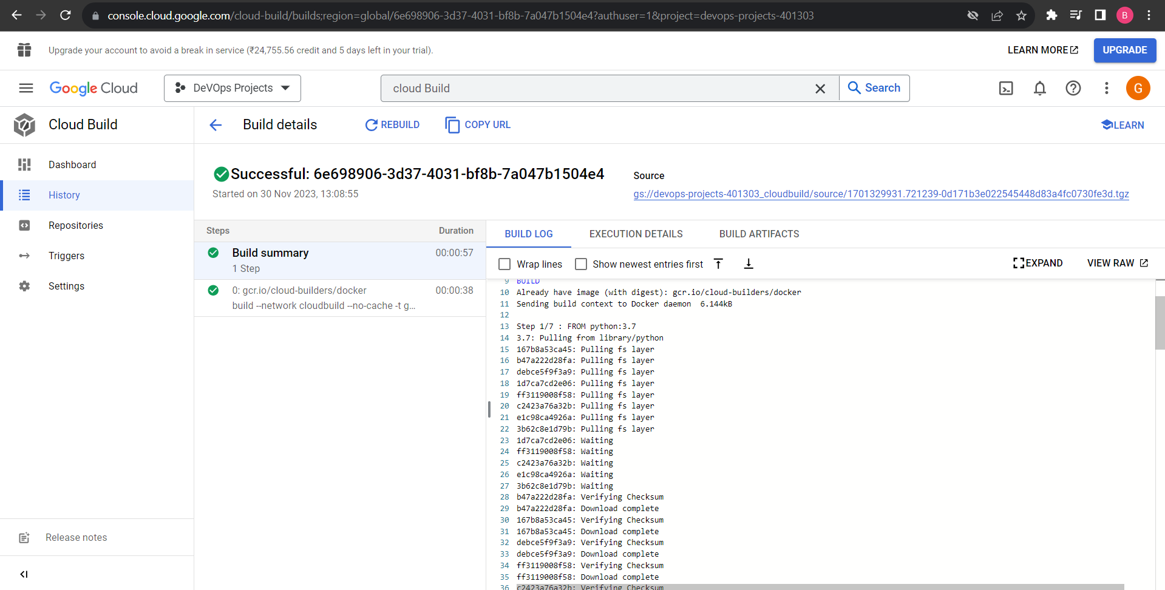Jump to bottom of build log
Viewport: 1165px width, 590px height.
tap(749, 263)
